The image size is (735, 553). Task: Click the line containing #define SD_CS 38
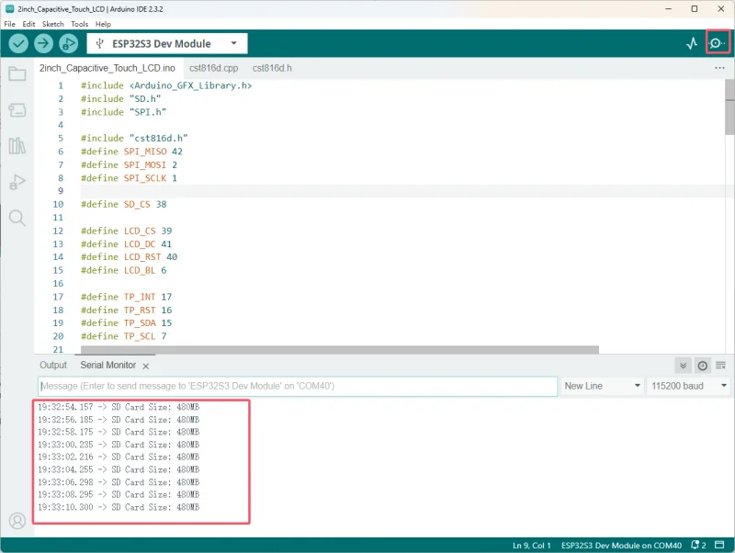[x=124, y=204]
